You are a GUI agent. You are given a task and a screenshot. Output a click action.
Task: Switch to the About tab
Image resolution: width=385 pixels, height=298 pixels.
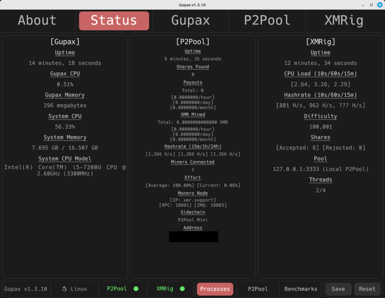37,21
